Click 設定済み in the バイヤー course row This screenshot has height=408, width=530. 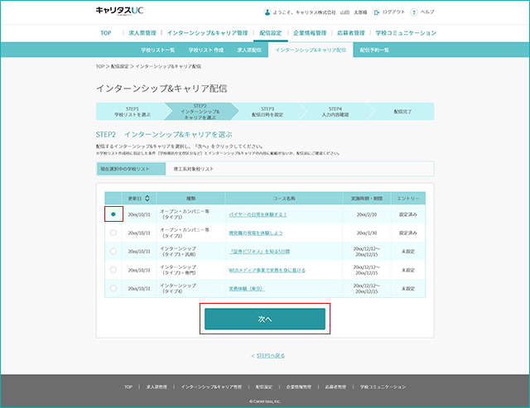(408, 214)
